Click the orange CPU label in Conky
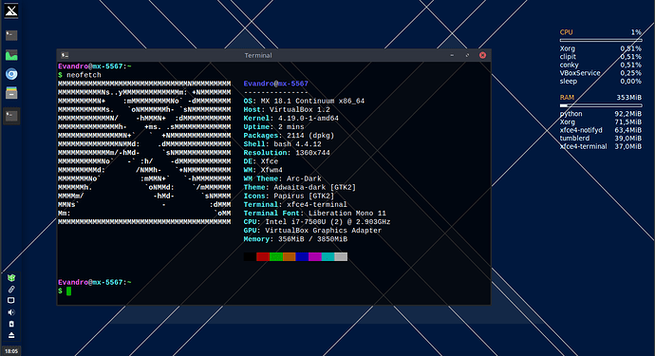 [566, 32]
